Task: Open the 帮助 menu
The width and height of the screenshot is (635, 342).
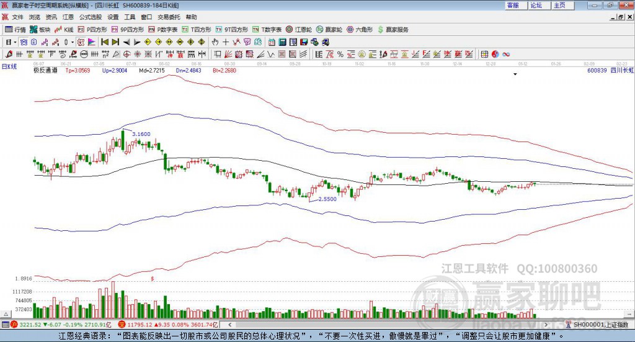Action: click(191, 17)
